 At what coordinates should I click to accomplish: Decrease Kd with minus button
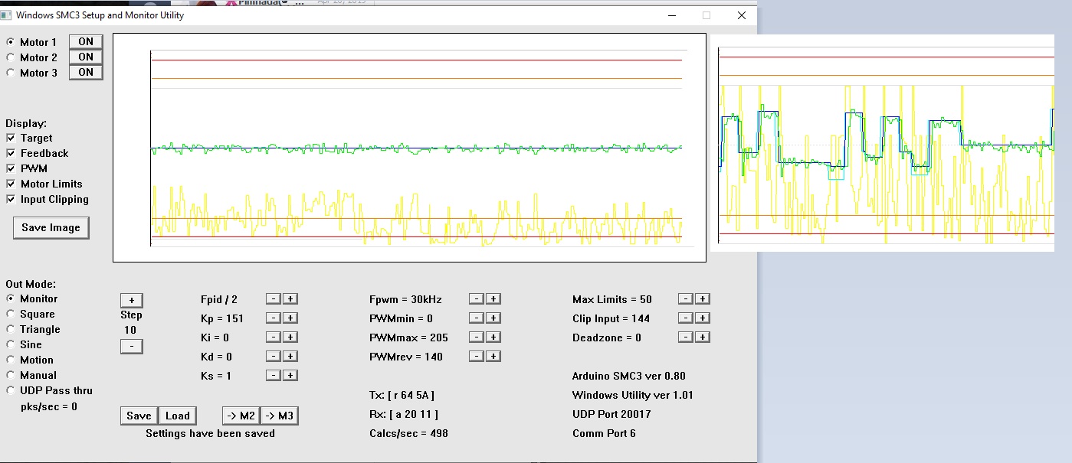click(x=274, y=357)
